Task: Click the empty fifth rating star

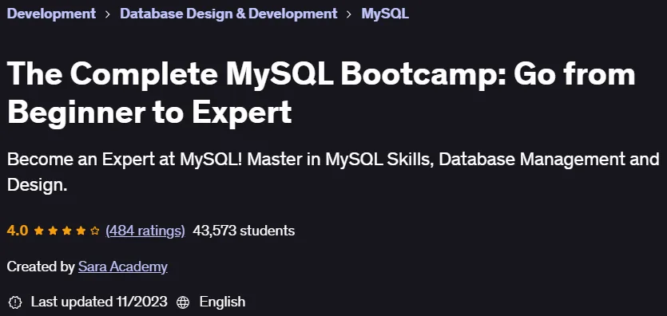Action: (95, 231)
